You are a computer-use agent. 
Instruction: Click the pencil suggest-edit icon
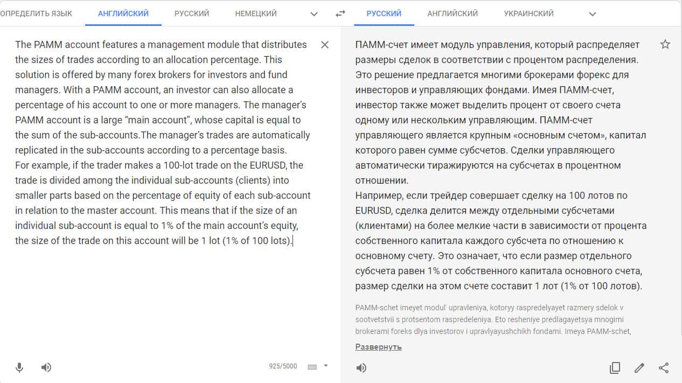[639, 368]
